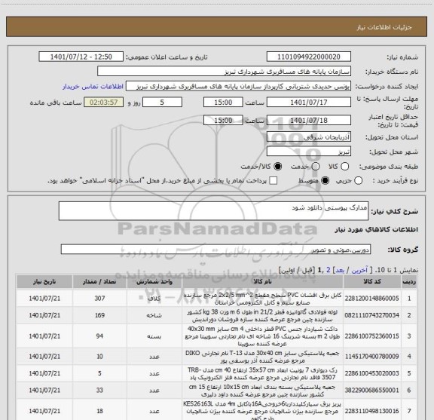This screenshot has width=434, height=420.
Task: Click product code 1145170400780009
Action: tap(372, 357)
